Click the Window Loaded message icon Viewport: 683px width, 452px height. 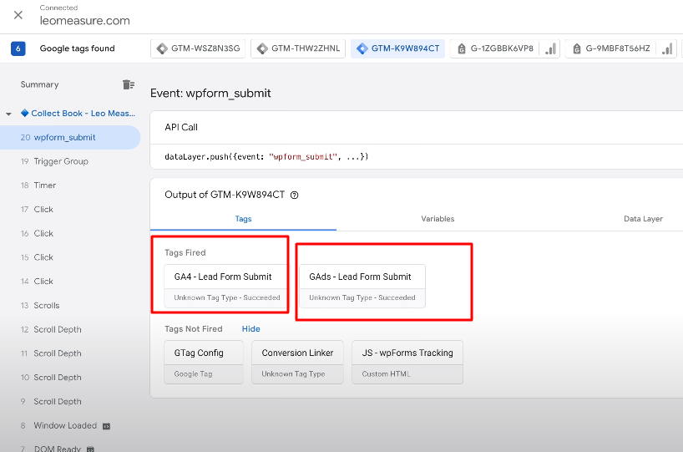point(106,426)
